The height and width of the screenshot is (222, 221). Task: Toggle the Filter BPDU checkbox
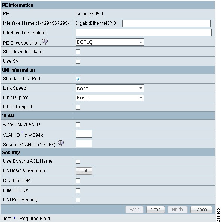pyautogui.click(x=78, y=190)
